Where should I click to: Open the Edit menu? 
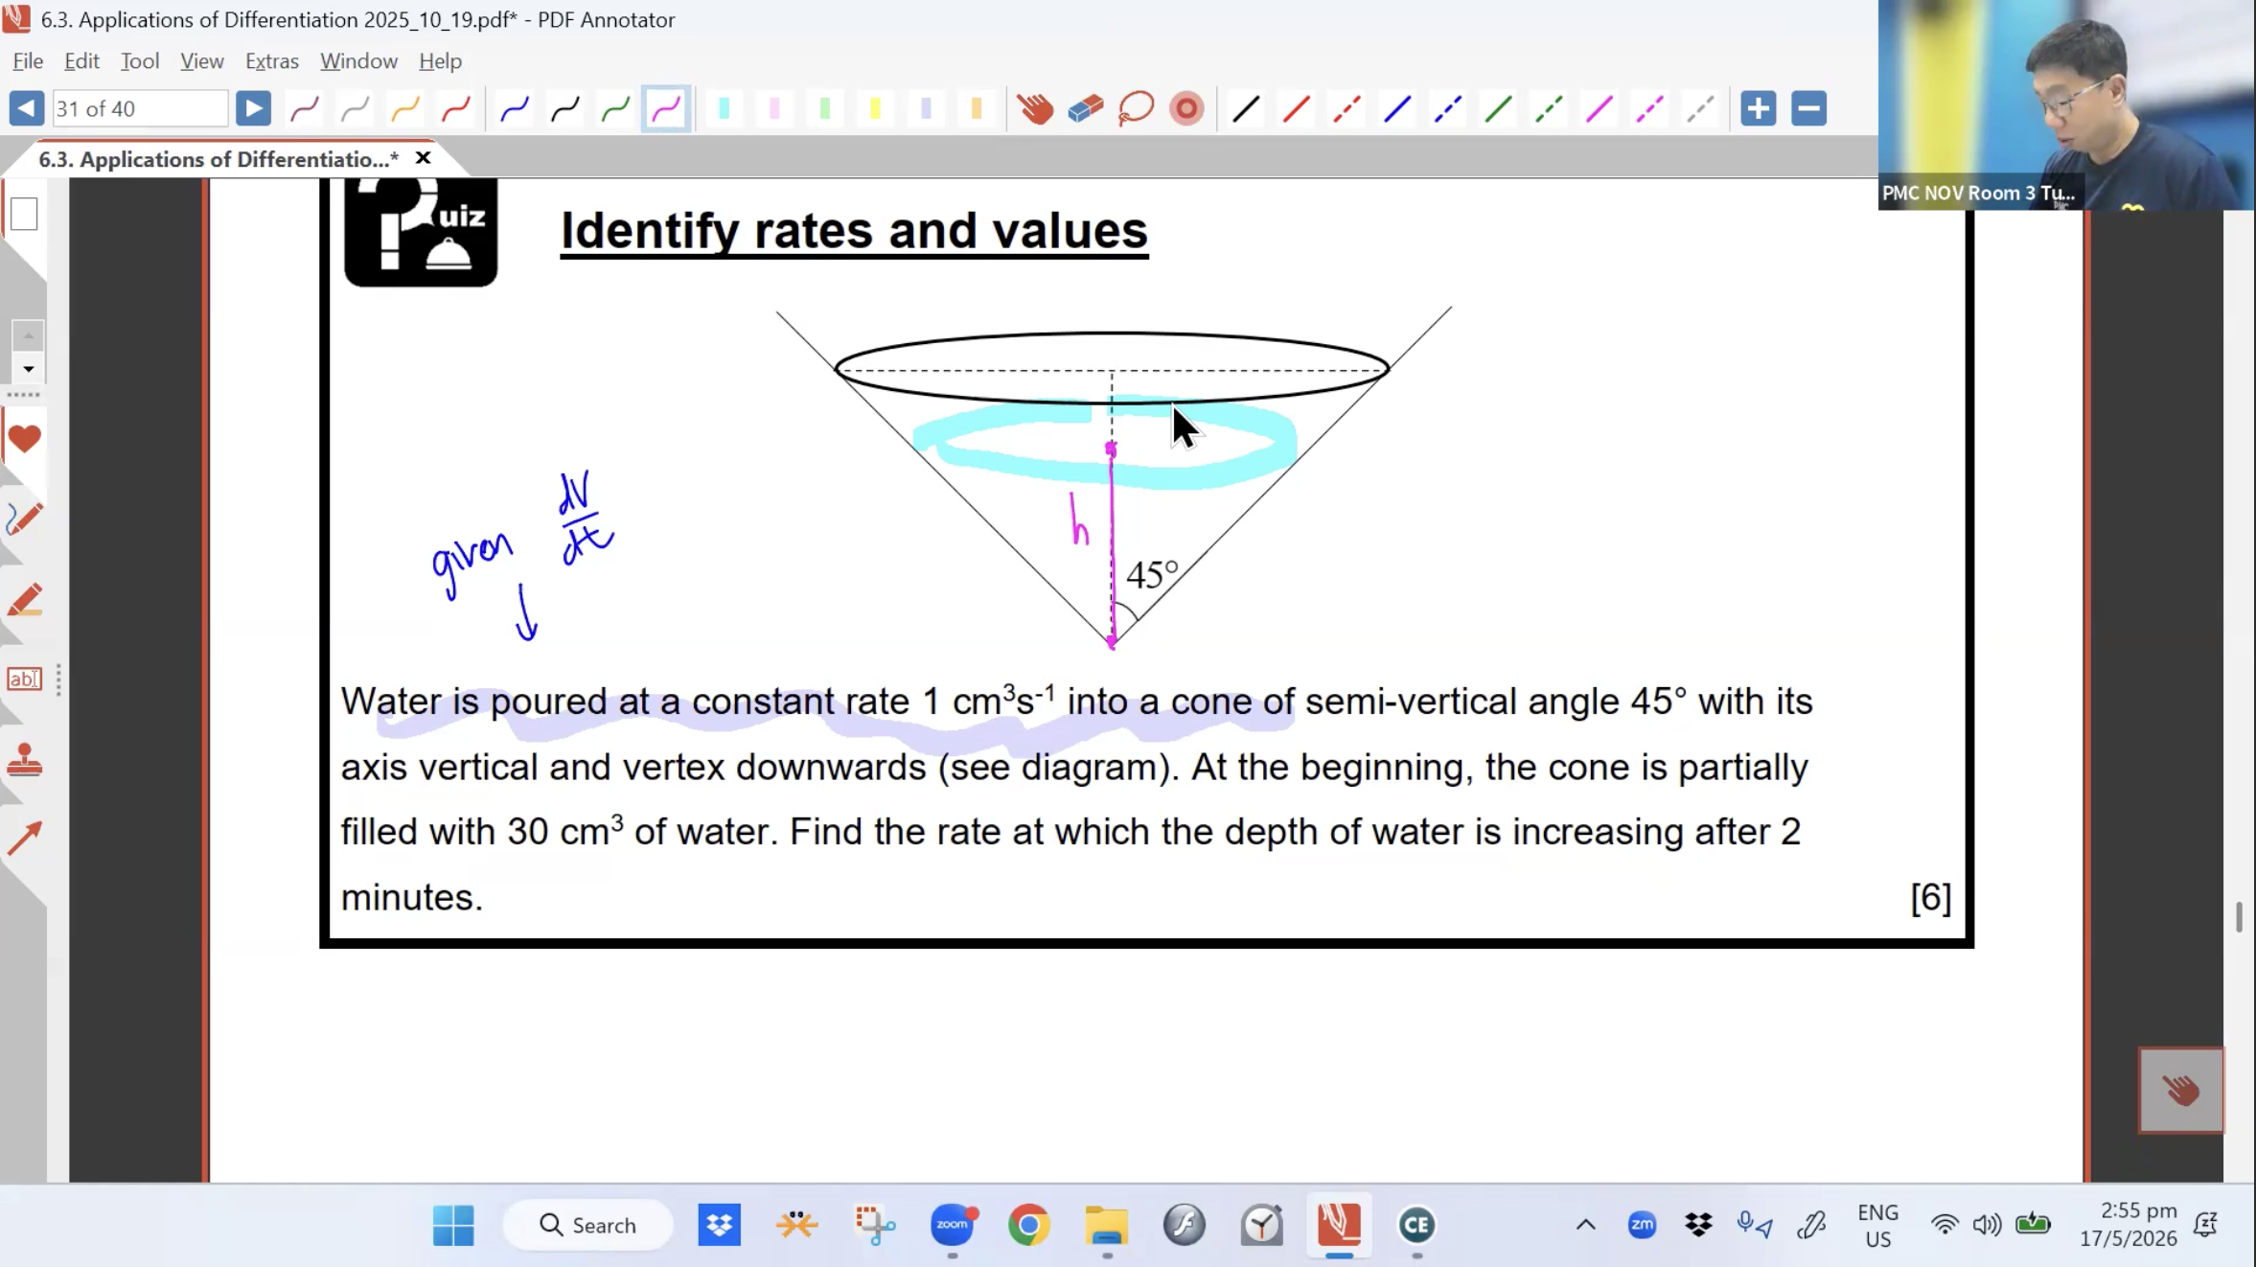tap(81, 61)
